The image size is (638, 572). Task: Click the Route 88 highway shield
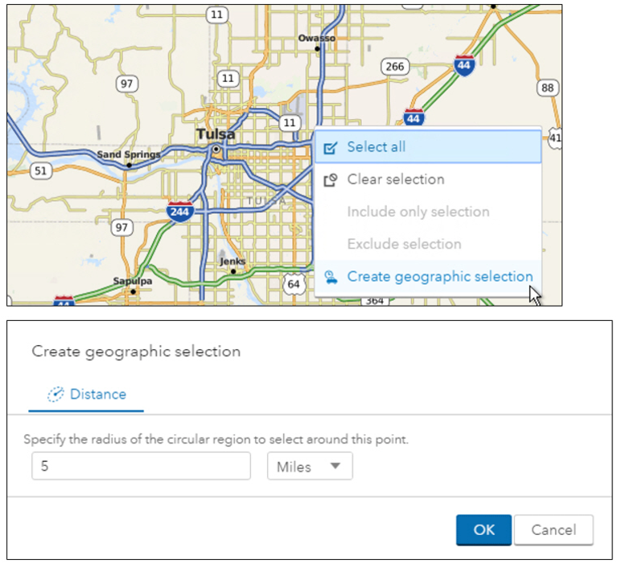pos(547,88)
